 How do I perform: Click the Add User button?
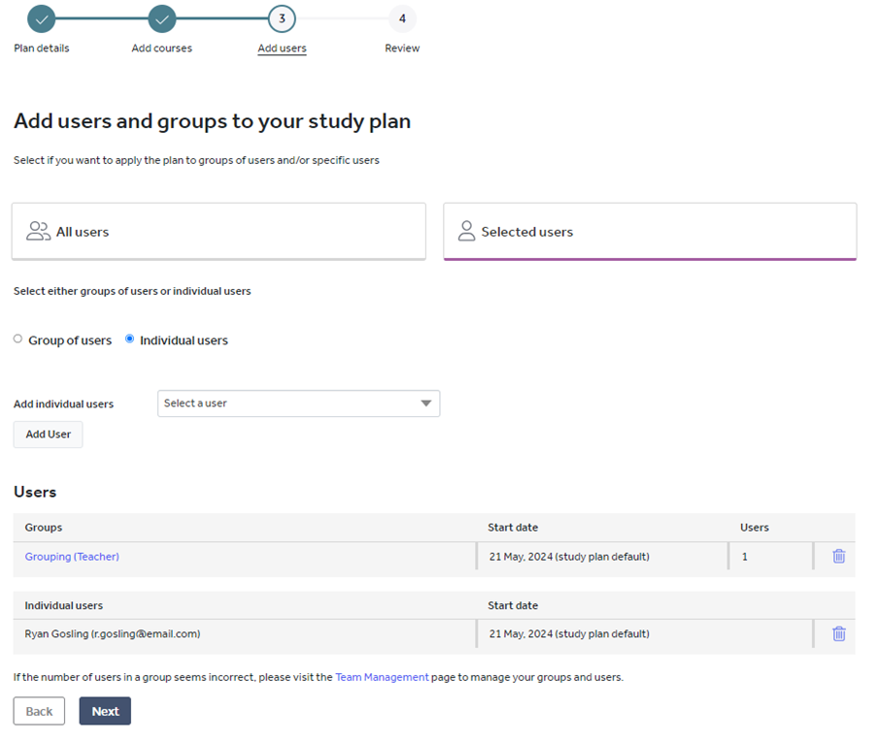pyautogui.click(x=47, y=434)
